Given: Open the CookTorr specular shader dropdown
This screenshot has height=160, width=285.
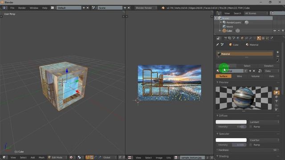Looking at the screenshot, I should point(264,140).
